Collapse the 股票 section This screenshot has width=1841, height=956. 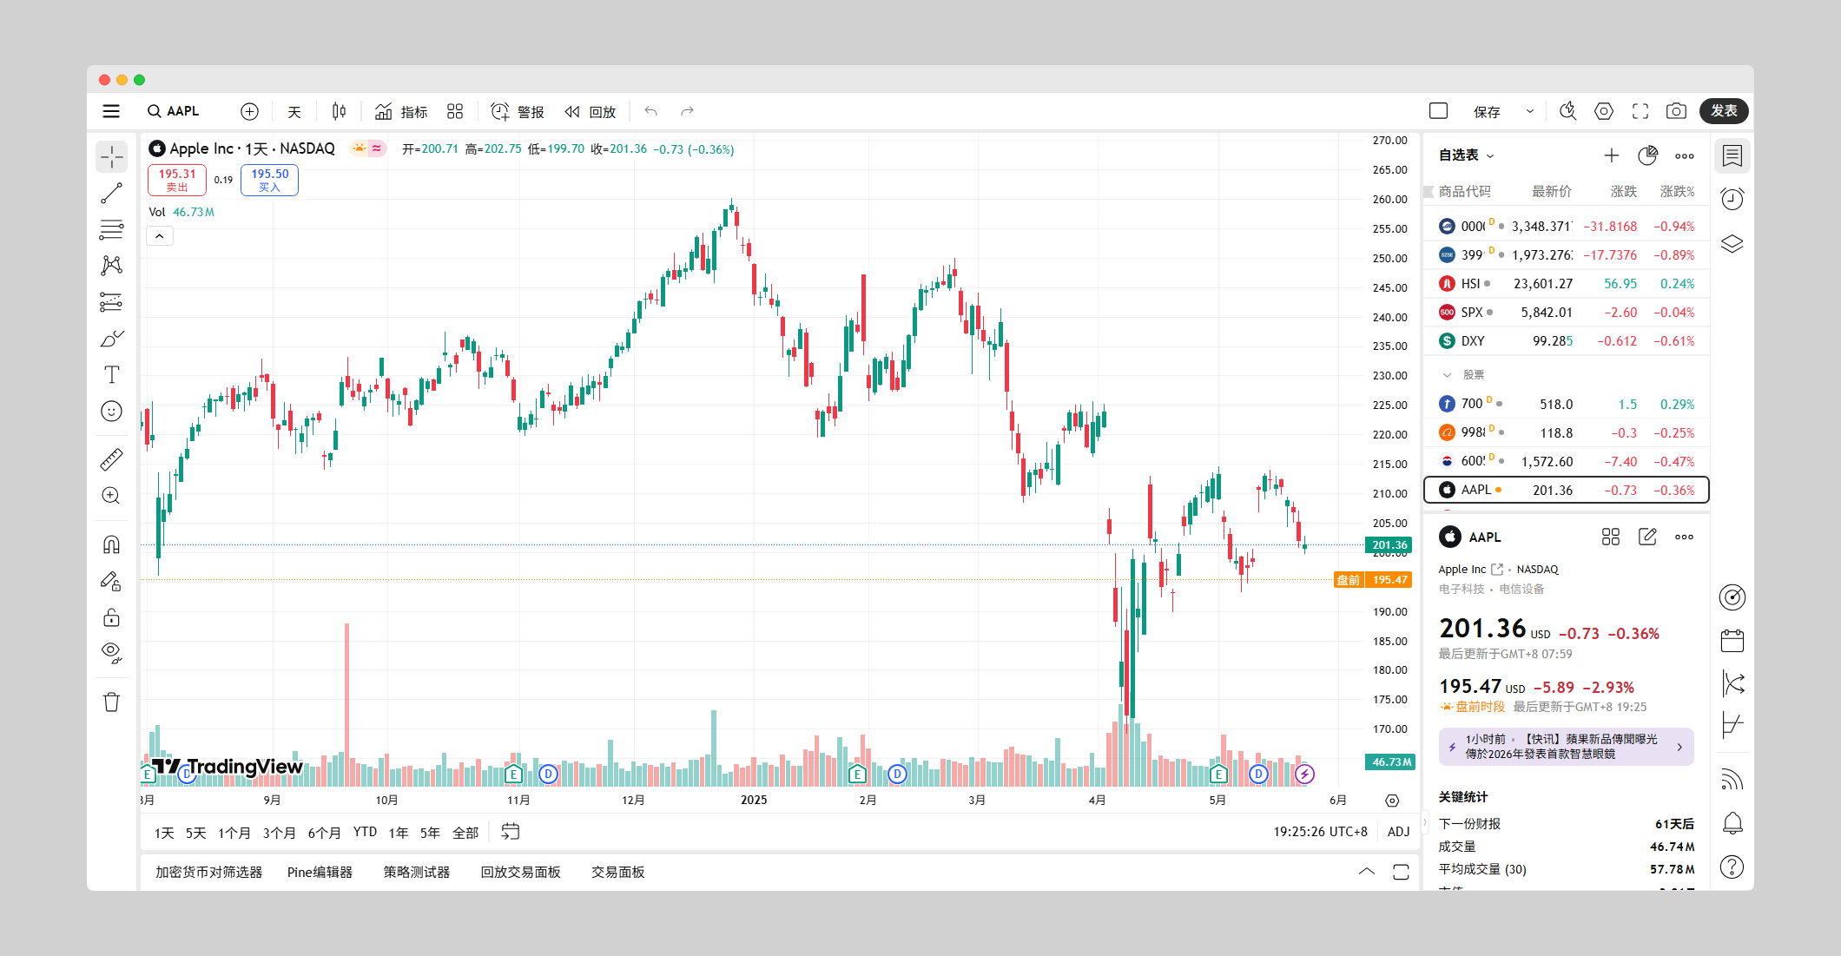pos(1447,375)
